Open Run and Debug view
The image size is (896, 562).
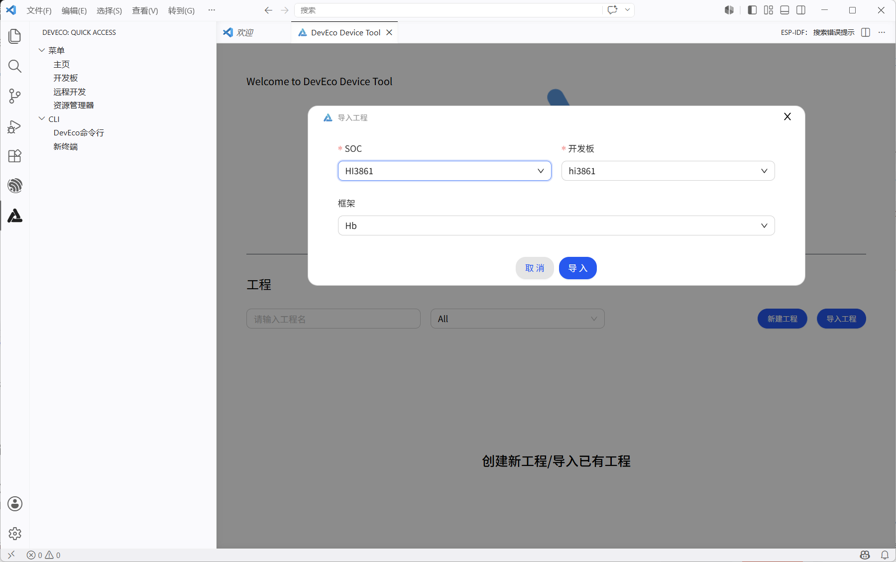click(x=15, y=126)
